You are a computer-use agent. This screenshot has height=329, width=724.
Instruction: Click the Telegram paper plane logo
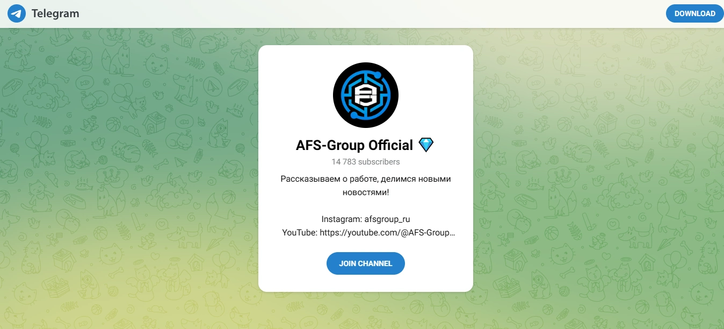coord(17,13)
